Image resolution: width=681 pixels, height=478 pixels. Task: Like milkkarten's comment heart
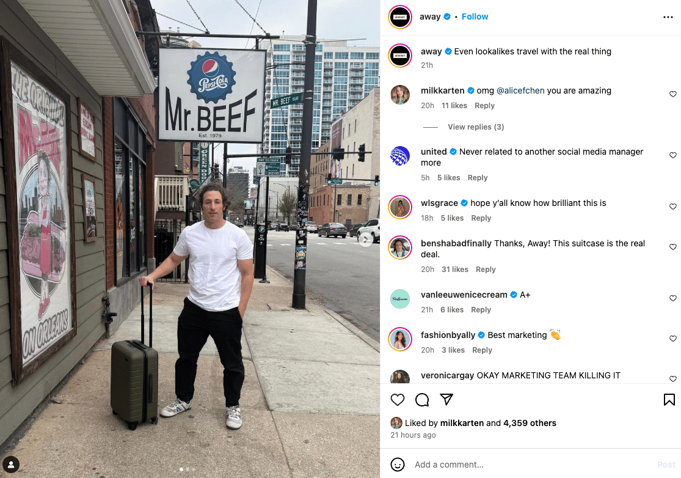tap(672, 94)
